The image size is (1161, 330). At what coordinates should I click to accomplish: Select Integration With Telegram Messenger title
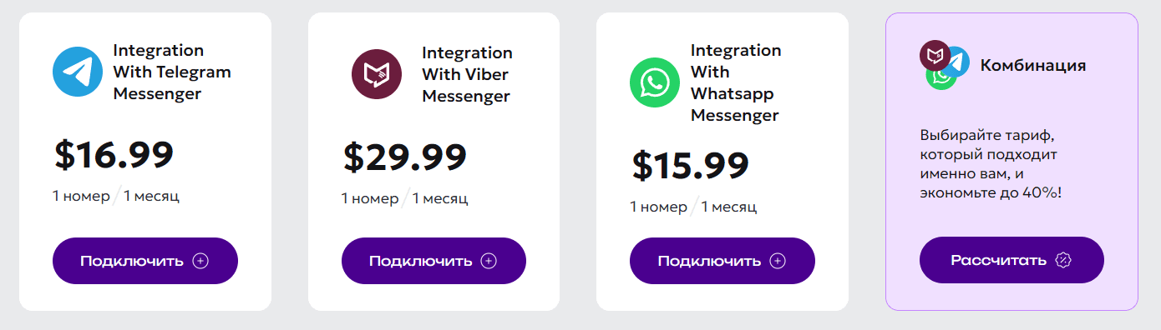(172, 72)
